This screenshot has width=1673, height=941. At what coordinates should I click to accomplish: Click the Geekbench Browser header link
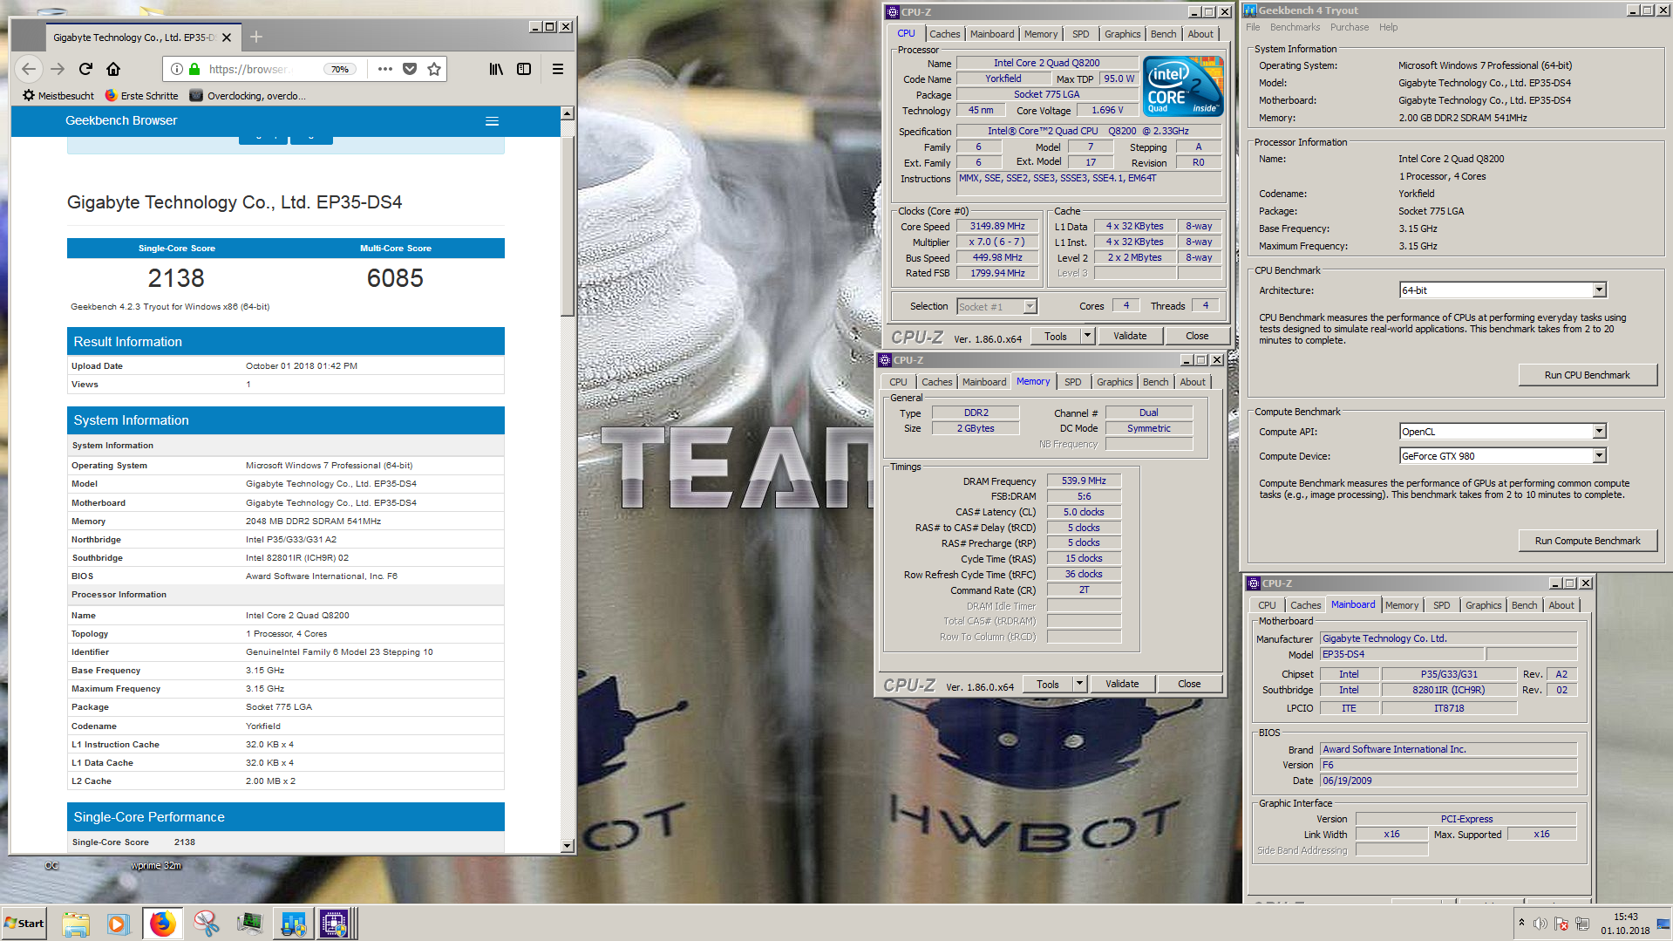coord(121,120)
